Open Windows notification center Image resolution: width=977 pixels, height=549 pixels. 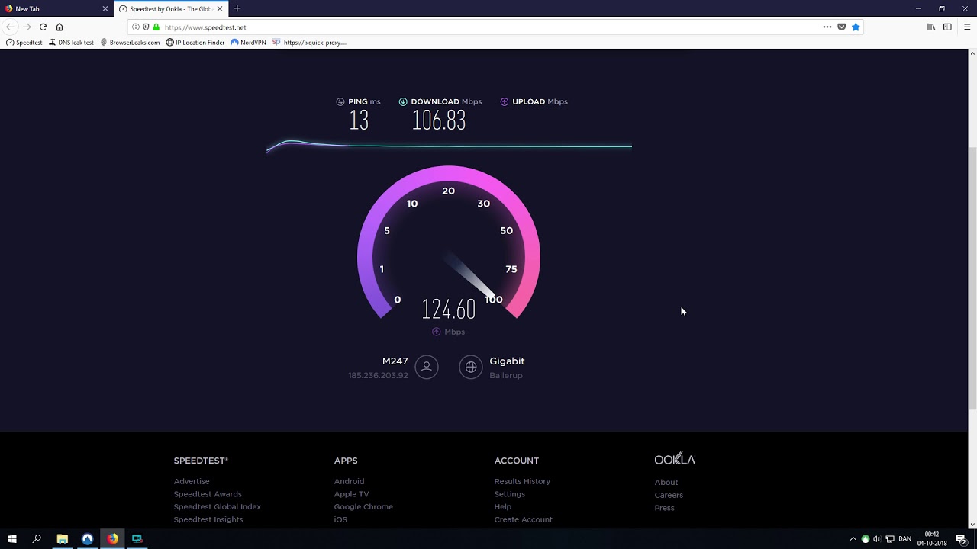961,538
